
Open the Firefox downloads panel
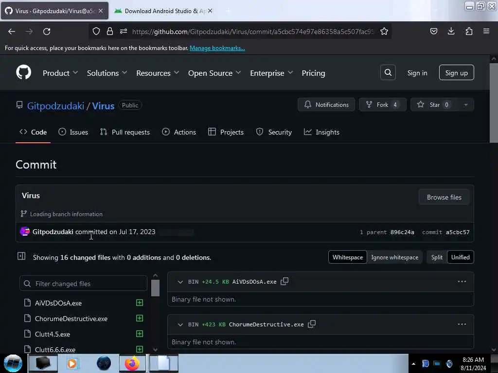point(451,31)
